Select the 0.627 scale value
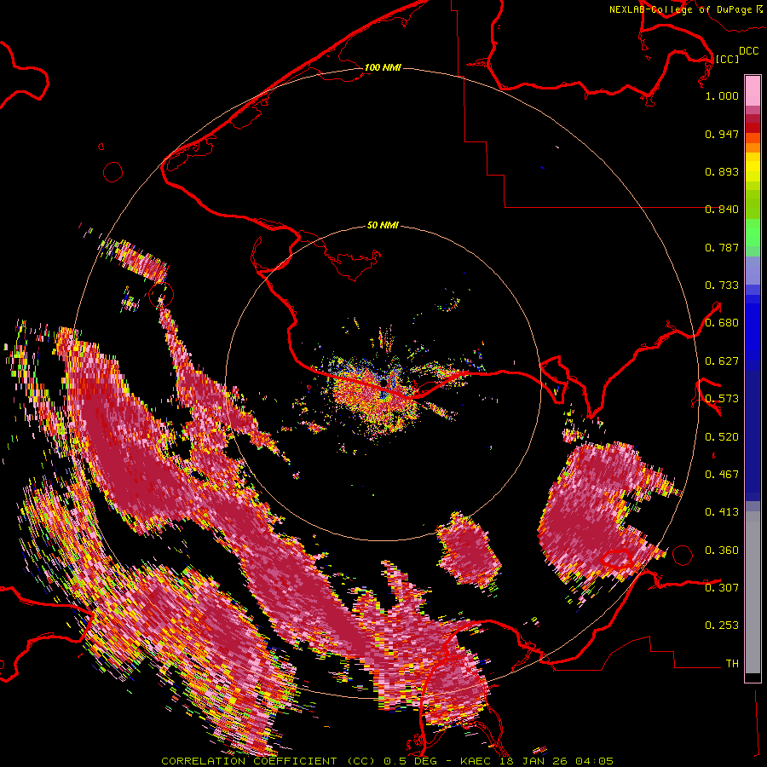 pyautogui.click(x=722, y=361)
